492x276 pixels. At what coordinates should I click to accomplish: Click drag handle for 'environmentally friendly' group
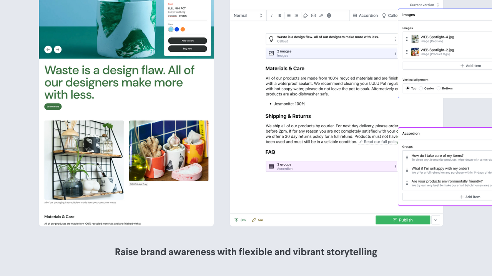(407, 183)
